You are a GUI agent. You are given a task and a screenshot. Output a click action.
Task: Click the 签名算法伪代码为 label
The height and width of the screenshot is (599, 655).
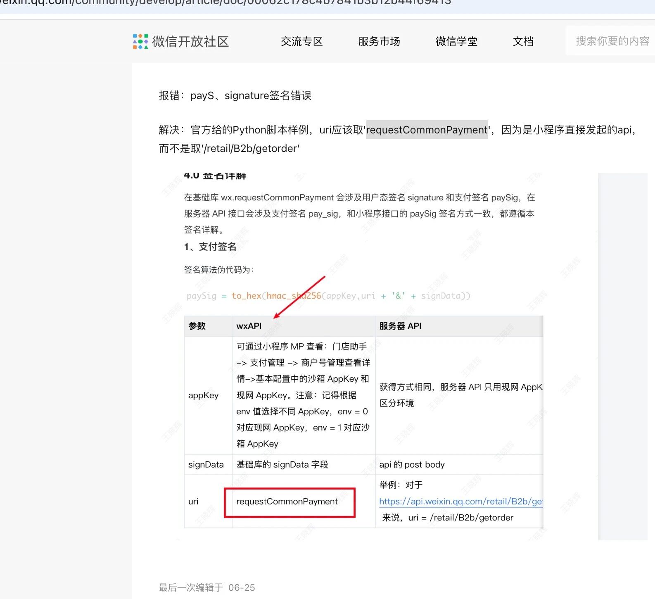[219, 270]
